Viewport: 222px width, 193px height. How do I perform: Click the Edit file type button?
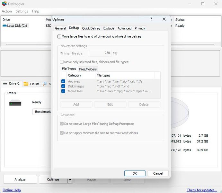[x=110, y=105]
